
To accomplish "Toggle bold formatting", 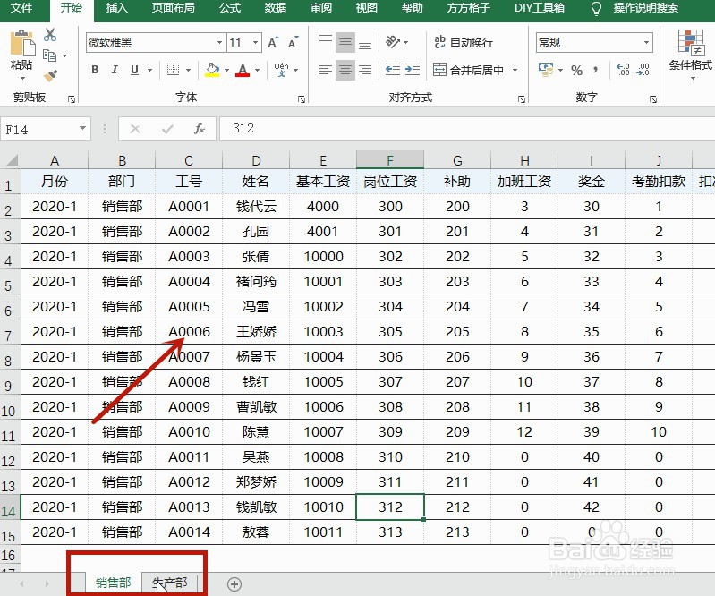I will pyautogui.click(x=95, y=70).
